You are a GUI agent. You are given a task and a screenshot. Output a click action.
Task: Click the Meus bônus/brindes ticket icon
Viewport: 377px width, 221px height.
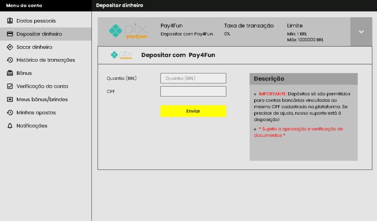10,99
